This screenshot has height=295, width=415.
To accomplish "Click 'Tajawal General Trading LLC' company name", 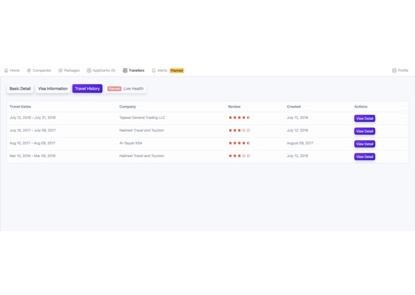I will click(142, 118).
